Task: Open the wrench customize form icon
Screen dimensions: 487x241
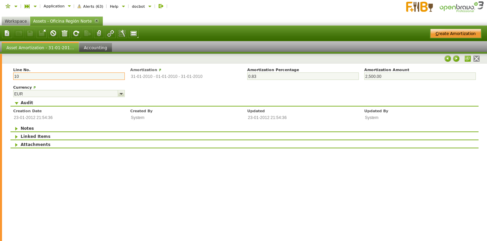Action: [122, 33]
